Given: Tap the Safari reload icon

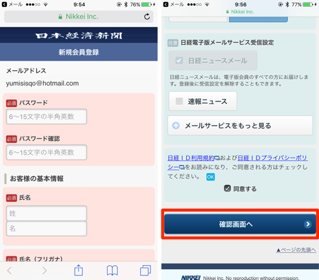Looking at the screenshot, I should pyautogui.click(x=147, y=17).
